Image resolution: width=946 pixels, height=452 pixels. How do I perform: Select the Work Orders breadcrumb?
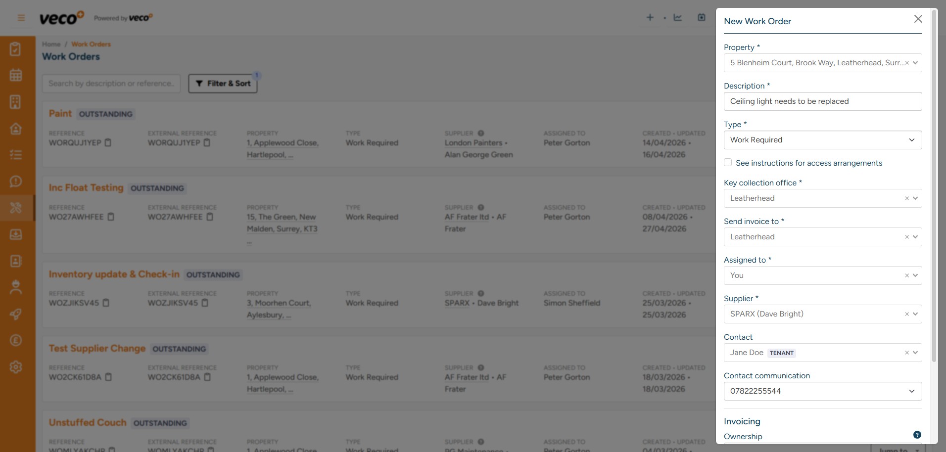(91, 44)
